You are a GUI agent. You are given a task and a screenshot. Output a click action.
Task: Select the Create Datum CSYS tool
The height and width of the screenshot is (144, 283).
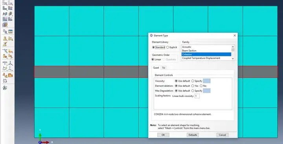(x=11, y=69)
